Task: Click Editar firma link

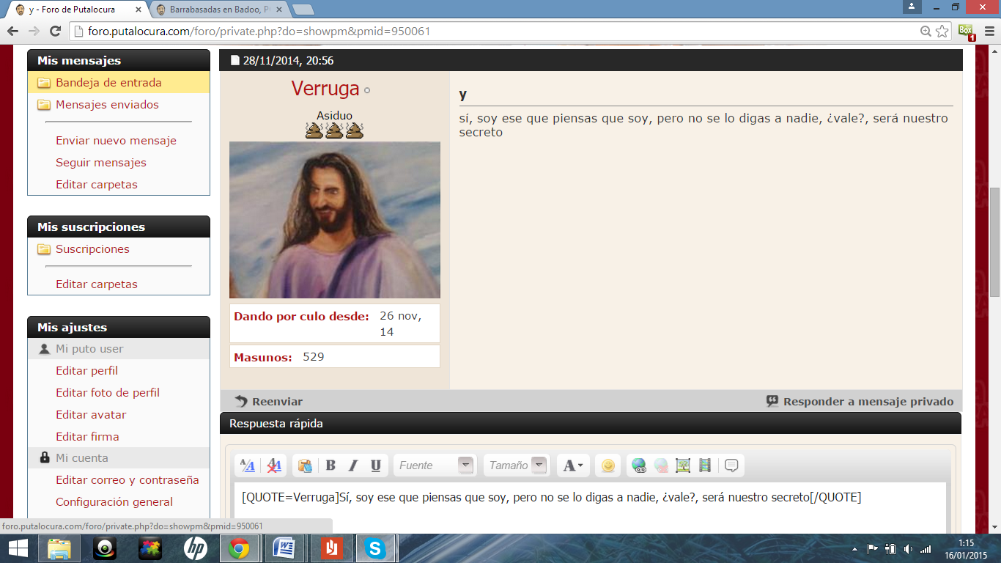Action: (x=87, y=437)
